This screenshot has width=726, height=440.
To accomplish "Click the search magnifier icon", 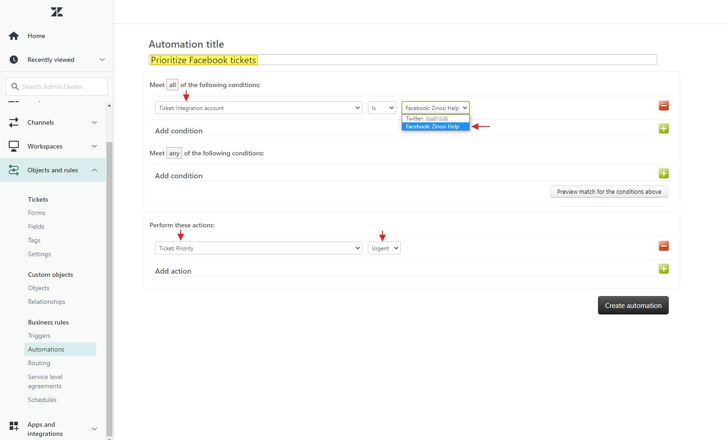I will (15, 87).
